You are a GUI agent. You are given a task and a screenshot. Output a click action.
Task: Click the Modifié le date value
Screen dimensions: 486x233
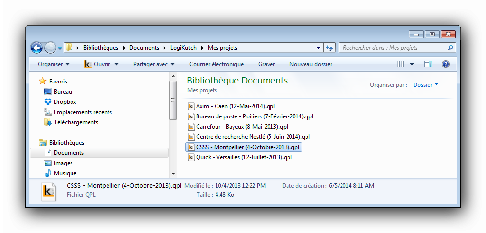tap(240, 186)
